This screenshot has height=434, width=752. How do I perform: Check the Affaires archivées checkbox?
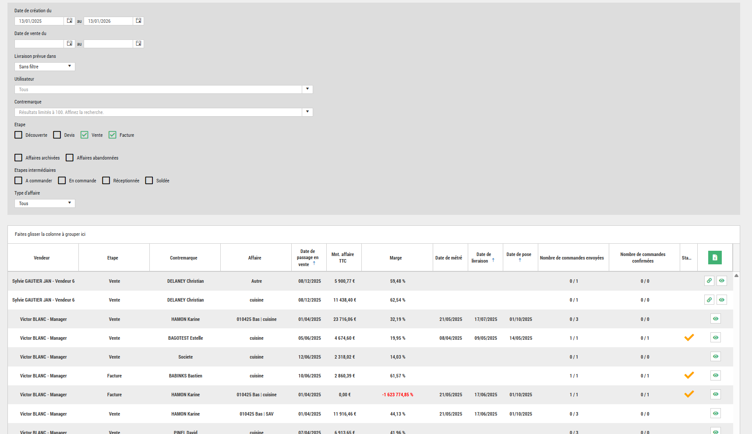(x=18, y=158)
